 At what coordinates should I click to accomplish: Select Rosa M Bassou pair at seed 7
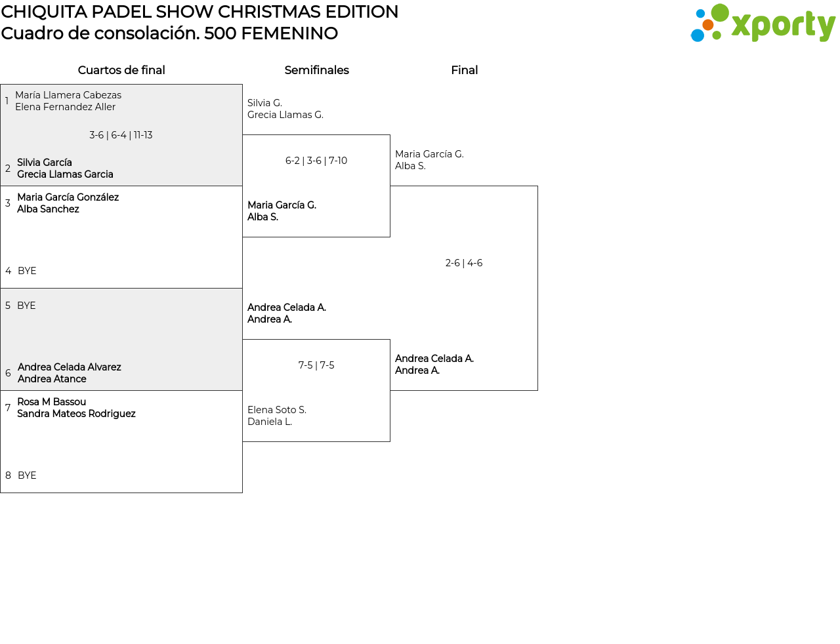pos(76,408)
